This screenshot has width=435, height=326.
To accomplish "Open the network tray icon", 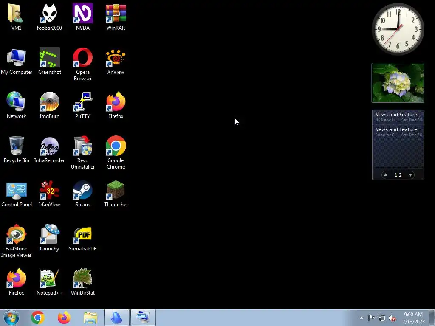I will pyautogui.click(x=382, y=318).
